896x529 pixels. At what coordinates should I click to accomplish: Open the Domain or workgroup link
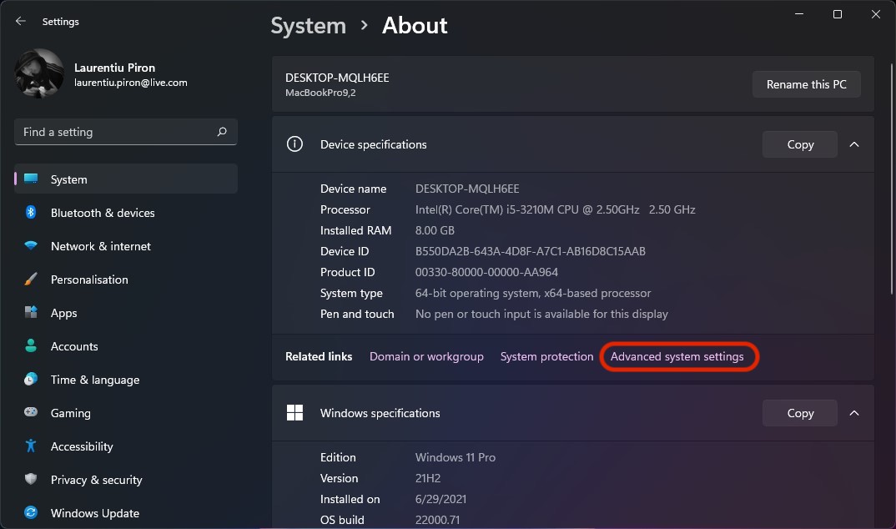click(x=426, y=356)
